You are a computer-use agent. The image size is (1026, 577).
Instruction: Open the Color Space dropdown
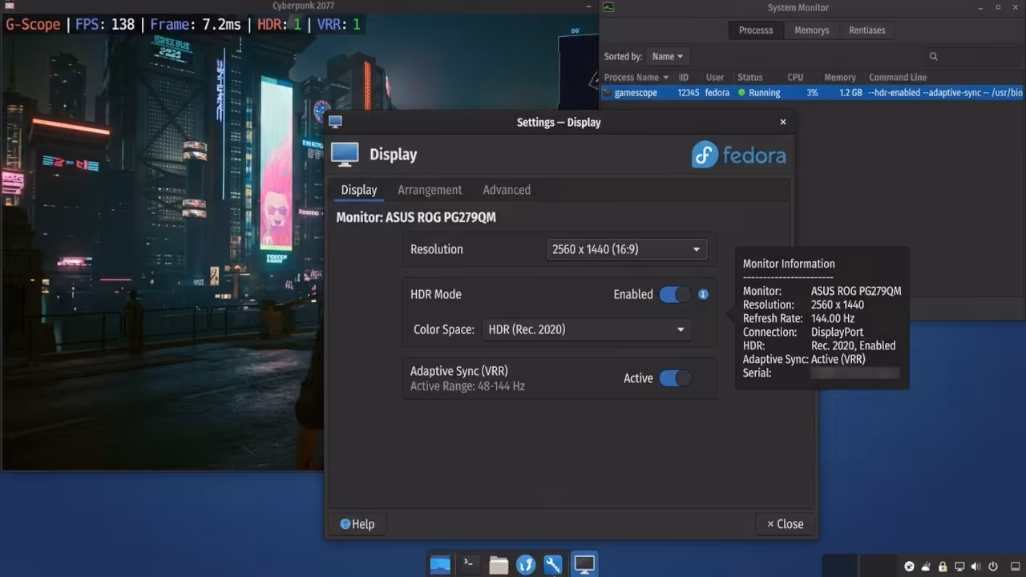point(586,329)
